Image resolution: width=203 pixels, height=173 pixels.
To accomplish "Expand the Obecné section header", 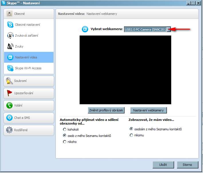I will pos(29,14).
